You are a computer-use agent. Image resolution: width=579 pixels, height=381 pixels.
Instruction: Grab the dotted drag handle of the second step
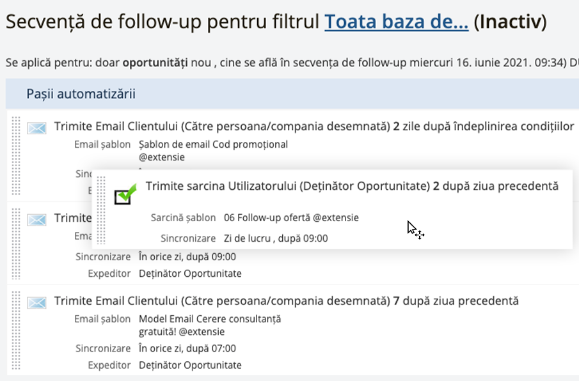click(x=15, y=244)
